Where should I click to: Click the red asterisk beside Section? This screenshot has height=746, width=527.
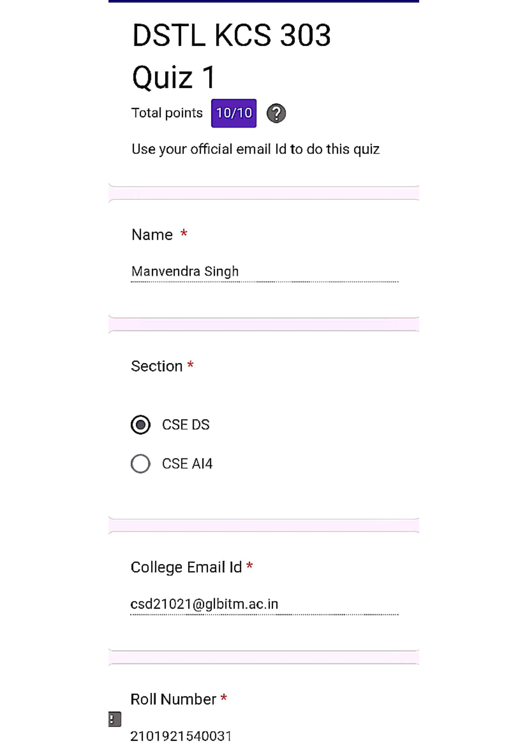[x=191, y=365]
